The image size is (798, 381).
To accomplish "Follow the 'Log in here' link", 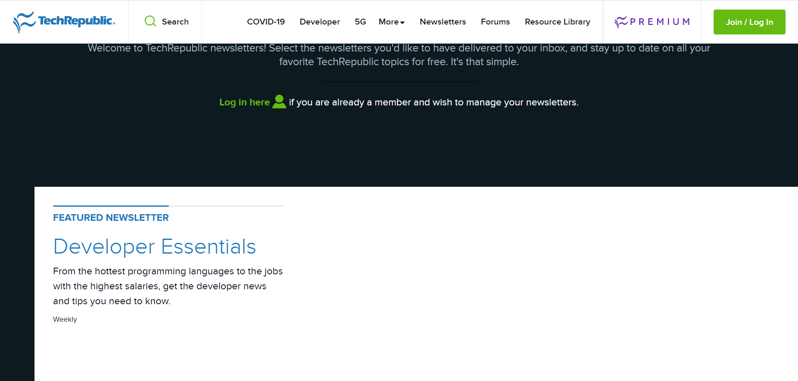I will (x=244, y=102).
